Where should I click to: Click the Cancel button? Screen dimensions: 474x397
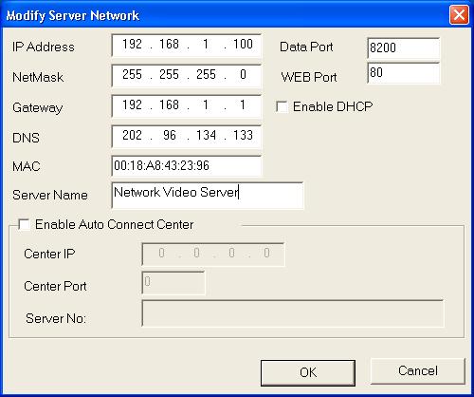[x=418, y=371]
